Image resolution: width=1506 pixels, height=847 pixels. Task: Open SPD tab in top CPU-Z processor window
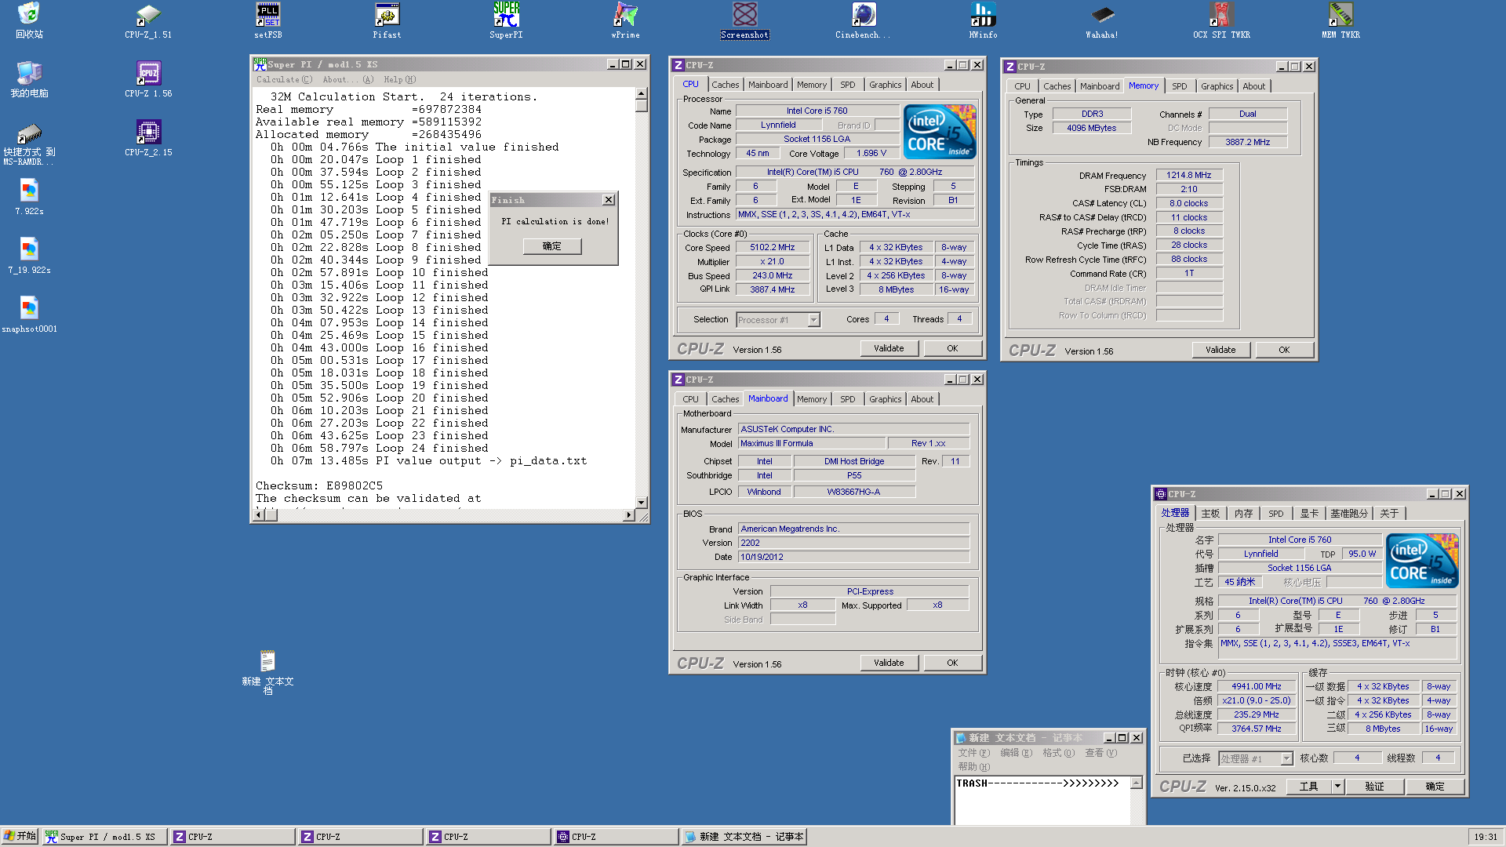[847, 85]
